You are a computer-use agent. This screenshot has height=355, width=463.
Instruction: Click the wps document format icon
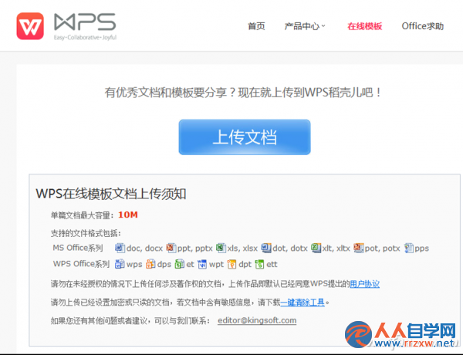[x=120, y=264]
